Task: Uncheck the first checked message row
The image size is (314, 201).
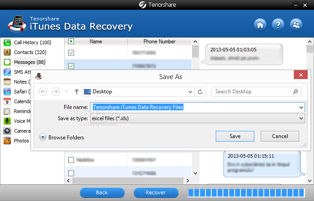Action: pyautogui.click(x=71, y=53)
